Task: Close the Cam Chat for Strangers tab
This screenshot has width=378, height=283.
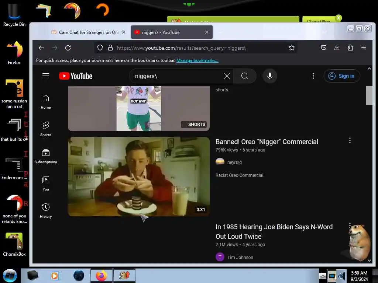Action: coord(124,32)
